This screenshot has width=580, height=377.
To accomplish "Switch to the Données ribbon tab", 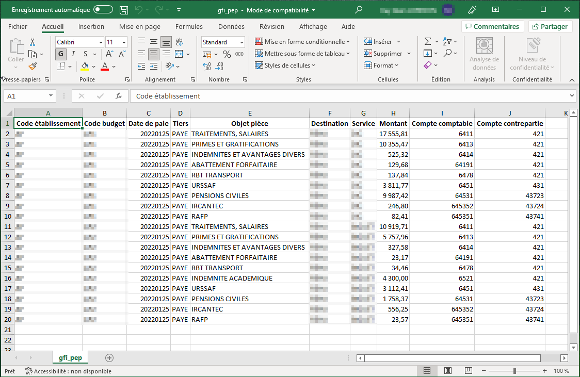I will point(231,26).
